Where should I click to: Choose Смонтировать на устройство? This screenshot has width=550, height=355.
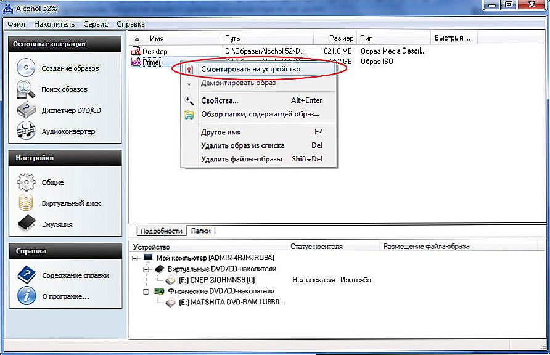tap(259, 69)
